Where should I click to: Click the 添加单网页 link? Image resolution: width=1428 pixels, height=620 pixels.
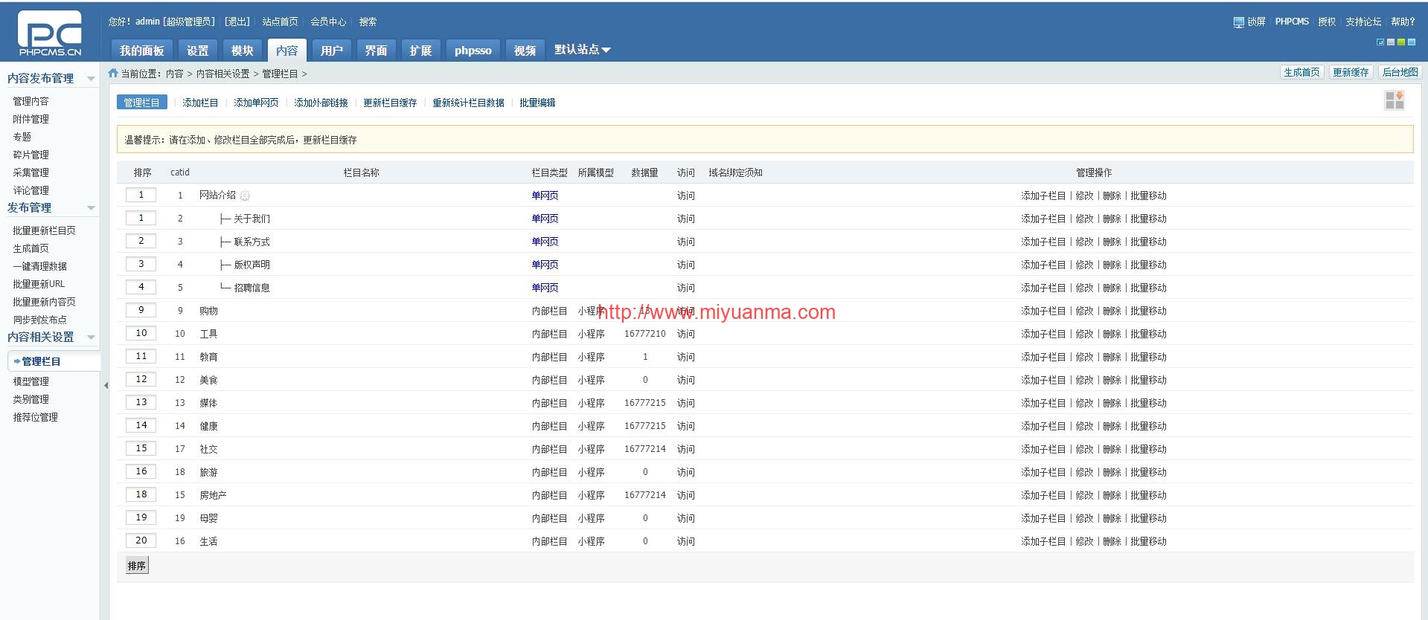click(x=256, y=103)
